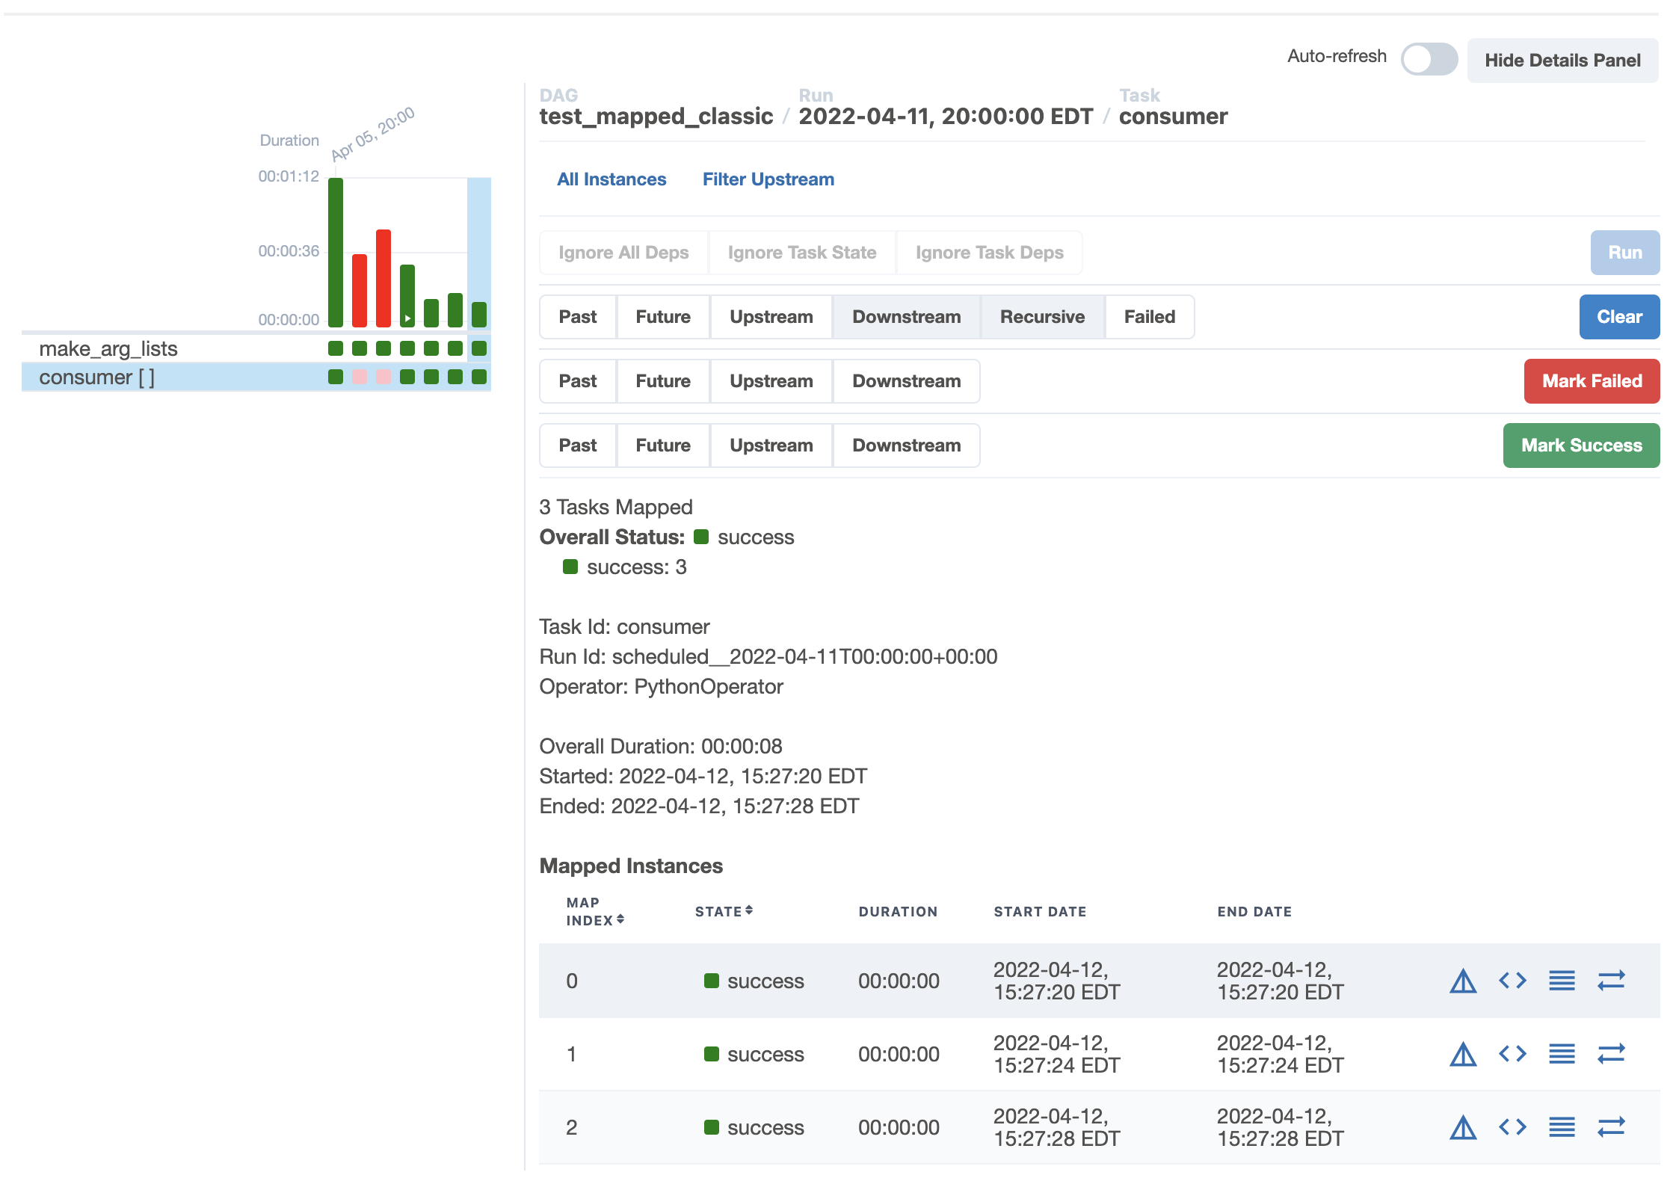Viewport: 1676px width, 1187px height.
Task: Toggle the Auto-refresh switch
Action: click(x=1429, y=59)
